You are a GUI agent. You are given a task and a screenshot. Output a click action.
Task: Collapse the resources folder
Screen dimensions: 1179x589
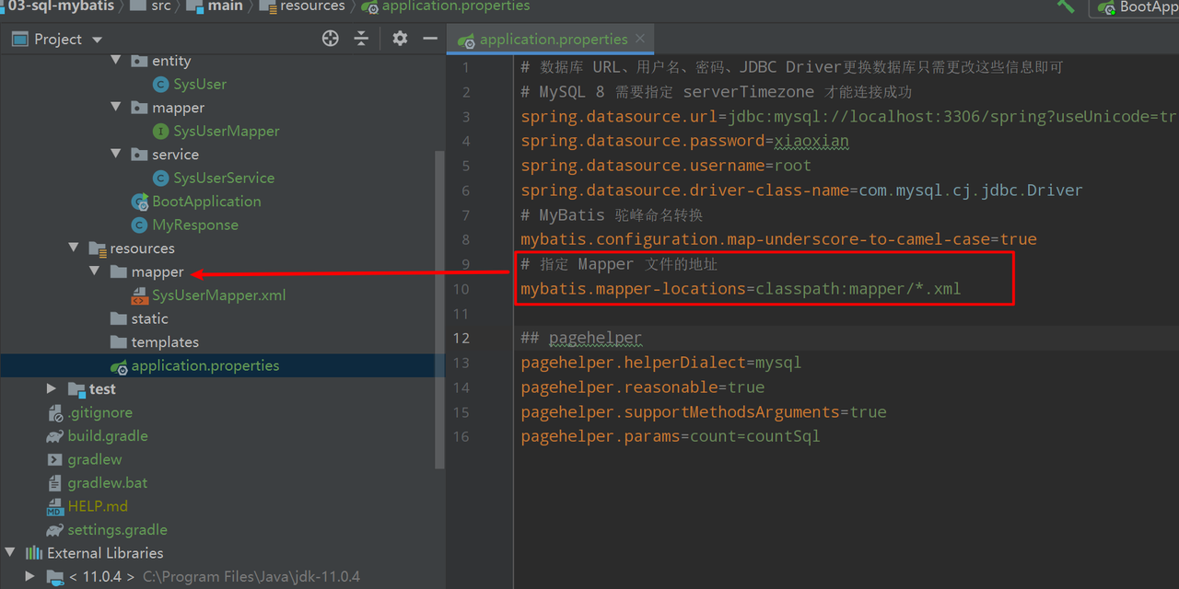pos(74,248)
